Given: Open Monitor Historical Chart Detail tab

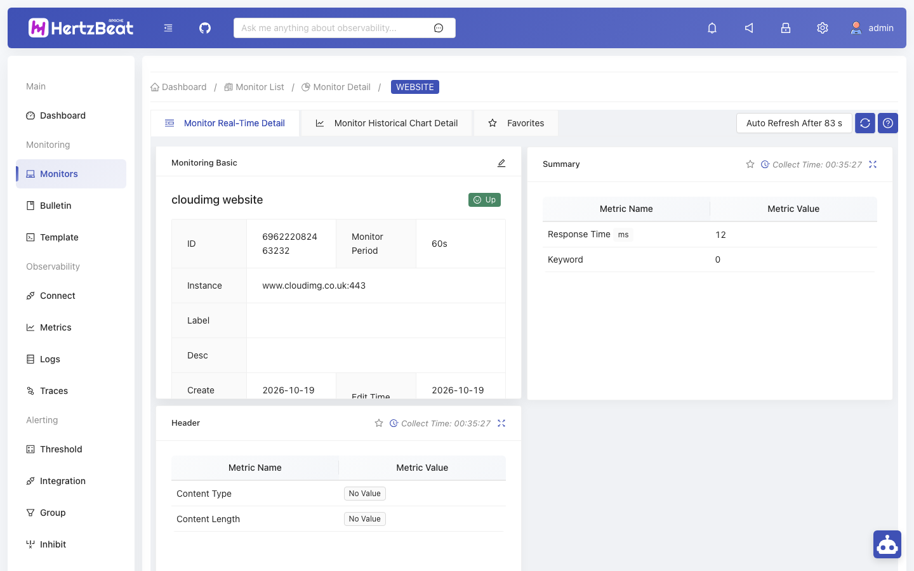Looking at the screenshot, I should point(387,123).
